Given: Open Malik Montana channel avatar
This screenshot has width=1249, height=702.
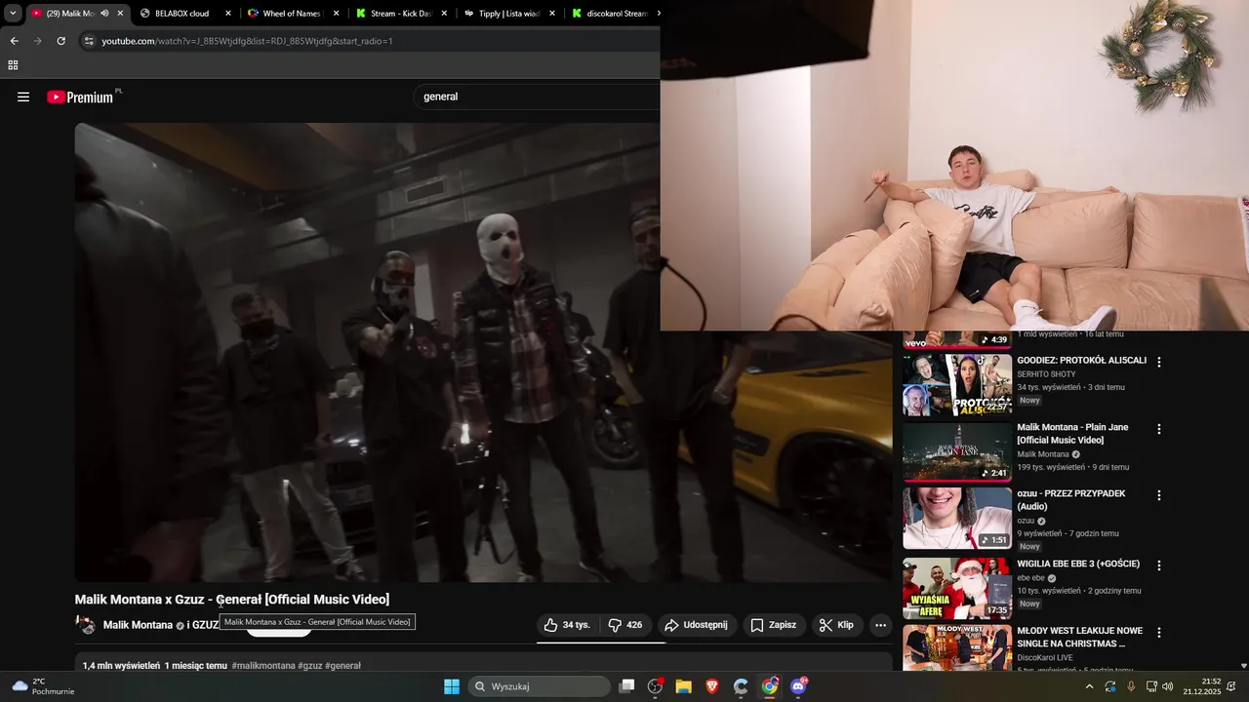Looking at the screenshot, I should (86, 625).
